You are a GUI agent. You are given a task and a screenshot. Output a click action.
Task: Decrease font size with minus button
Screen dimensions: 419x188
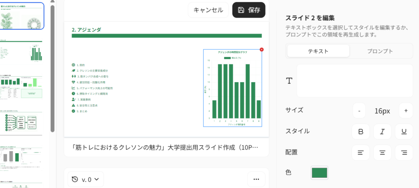point(359,110)
